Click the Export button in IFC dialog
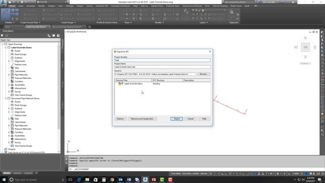325x183 pixels. click(x=177, y=119)
